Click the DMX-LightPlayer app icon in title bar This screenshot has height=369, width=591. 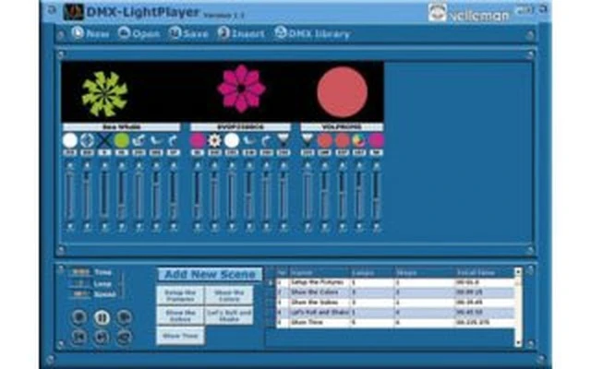(74, 12)
